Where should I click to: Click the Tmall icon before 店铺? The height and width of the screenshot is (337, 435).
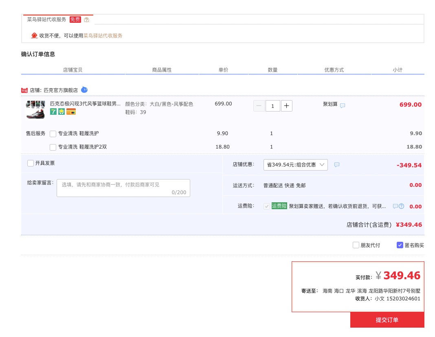[24, 90]
